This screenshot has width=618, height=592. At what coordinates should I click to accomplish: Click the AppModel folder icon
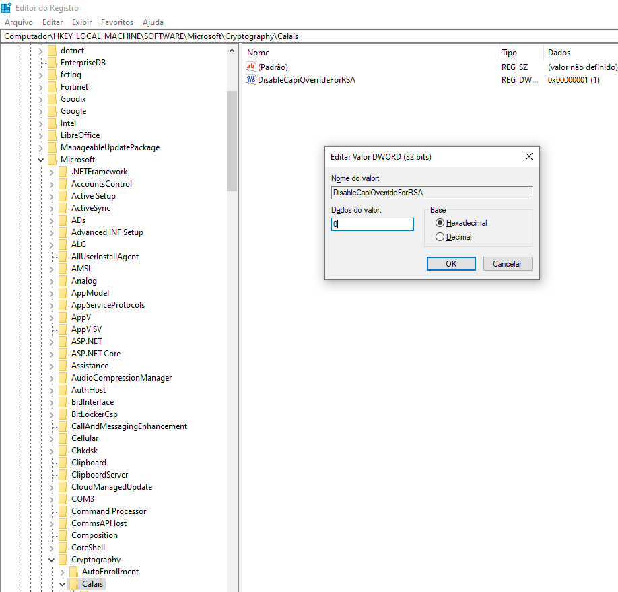[x=63, y=293]
